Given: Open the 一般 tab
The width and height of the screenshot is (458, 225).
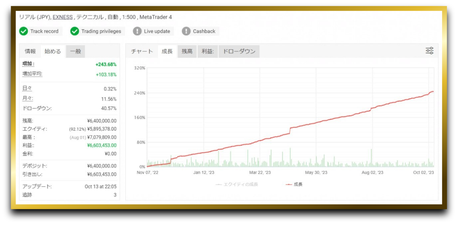Looking at the screenshot, I should [x=75, y=51].
